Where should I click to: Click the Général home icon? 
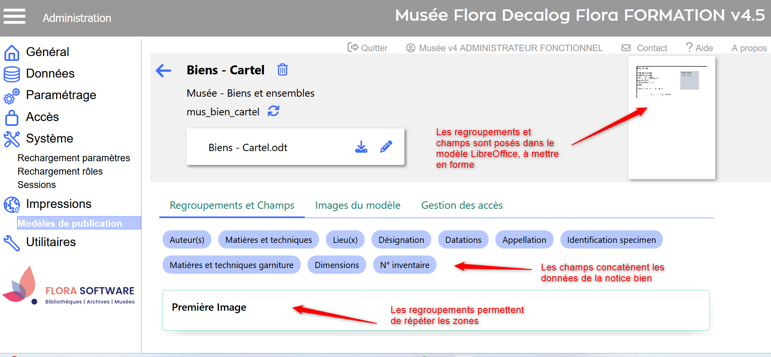pyautogui.click(x=11, y=52)
